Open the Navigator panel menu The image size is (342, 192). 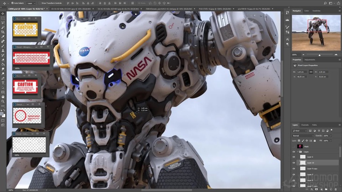tap(340, 11)
